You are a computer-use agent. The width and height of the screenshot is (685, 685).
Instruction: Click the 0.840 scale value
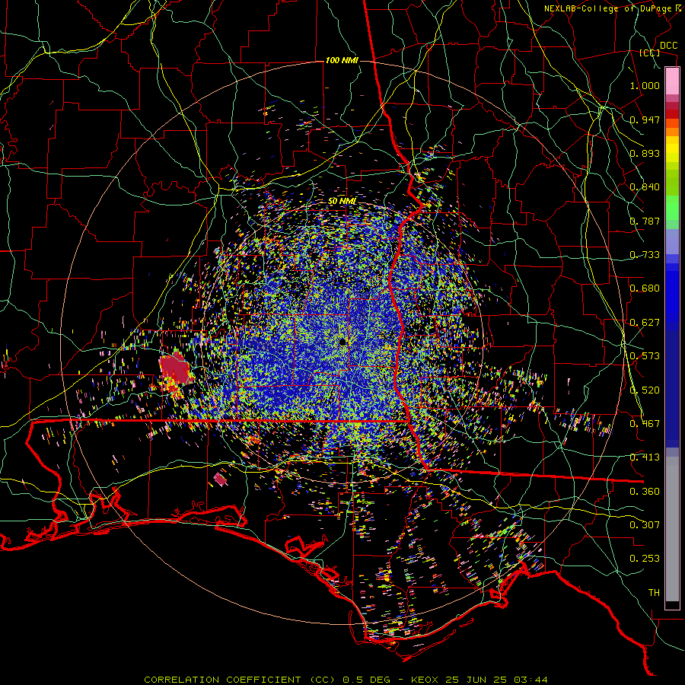tap(645, 187)
